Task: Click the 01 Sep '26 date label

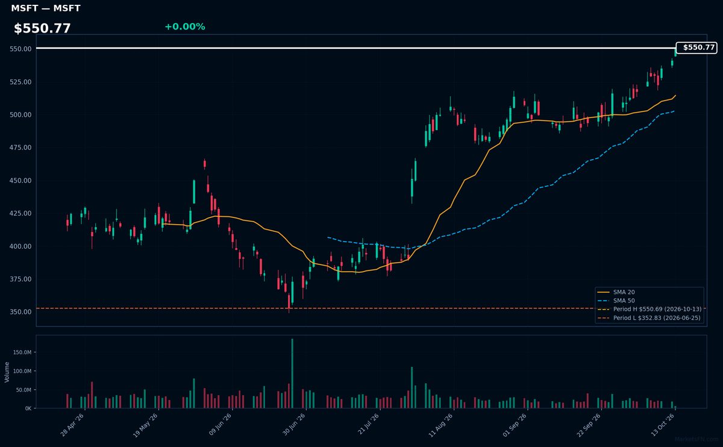Action: click(515, 425)
